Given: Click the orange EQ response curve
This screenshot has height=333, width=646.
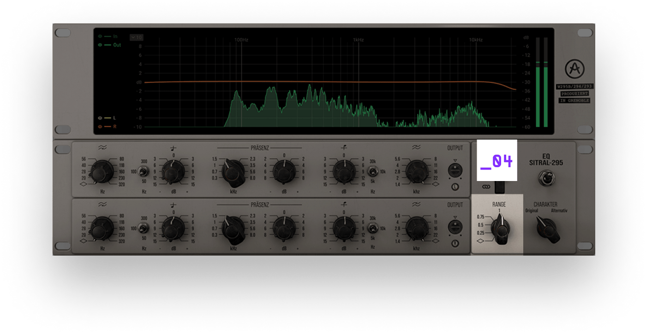Looking at the screenshot, I should tap(330, 82).
